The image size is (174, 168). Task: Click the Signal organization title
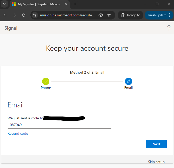coord(11,28)
